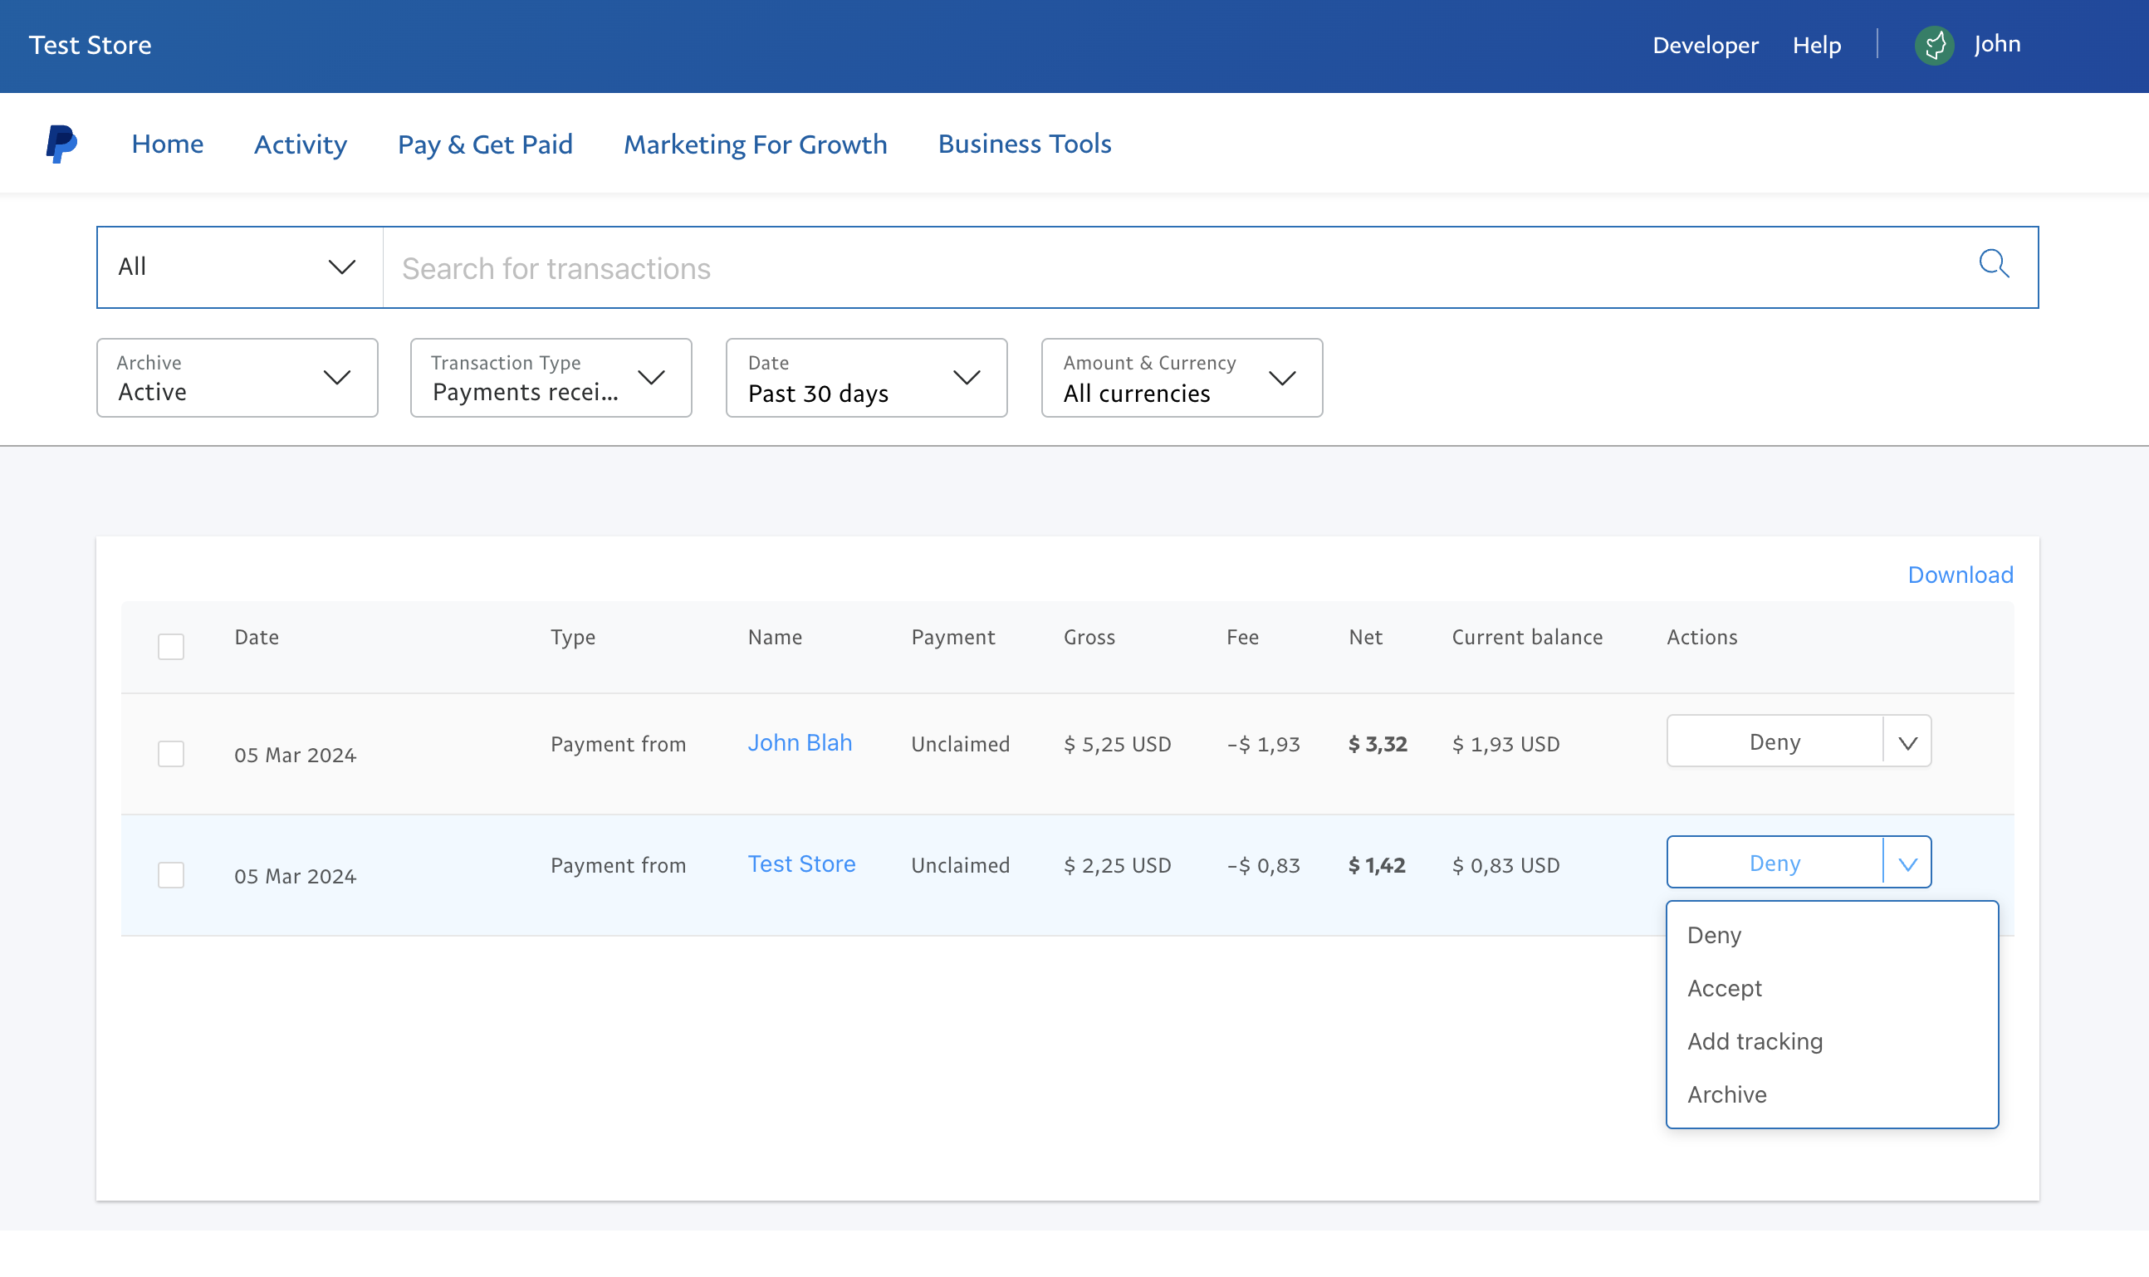Screen dimensions: 2149x1277
Task: Click the Type column header
Action: [572, 637]
